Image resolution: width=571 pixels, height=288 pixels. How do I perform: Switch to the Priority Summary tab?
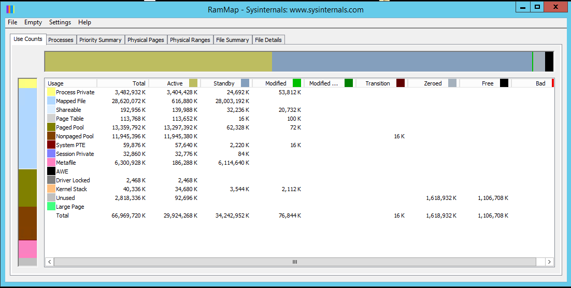(x=100, y=40)
